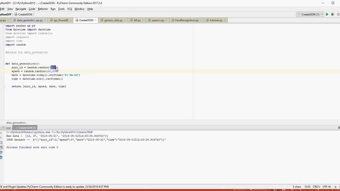Click the UTF-8 encoding in status bar
The image size is (340, 191).
[x=327, y=187]
